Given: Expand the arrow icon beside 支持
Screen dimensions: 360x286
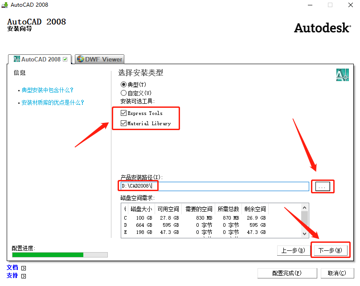Looking at the screenshot, I should click(x=24, y=276).
